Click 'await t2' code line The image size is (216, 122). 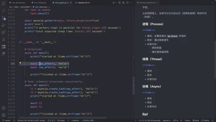click(x=36, y=107)
